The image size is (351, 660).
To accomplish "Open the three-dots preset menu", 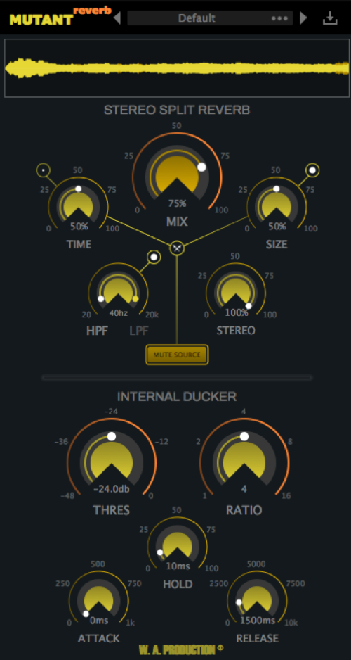I will tap(279, 18).
